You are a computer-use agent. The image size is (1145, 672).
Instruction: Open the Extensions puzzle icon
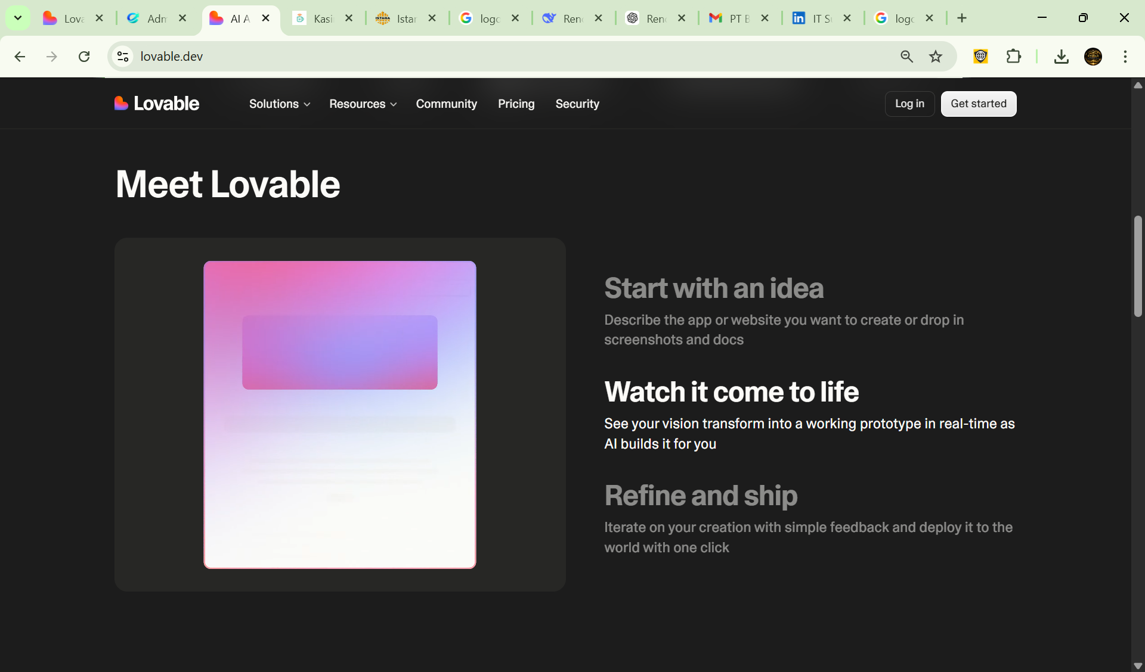(x=1013, y=57)
